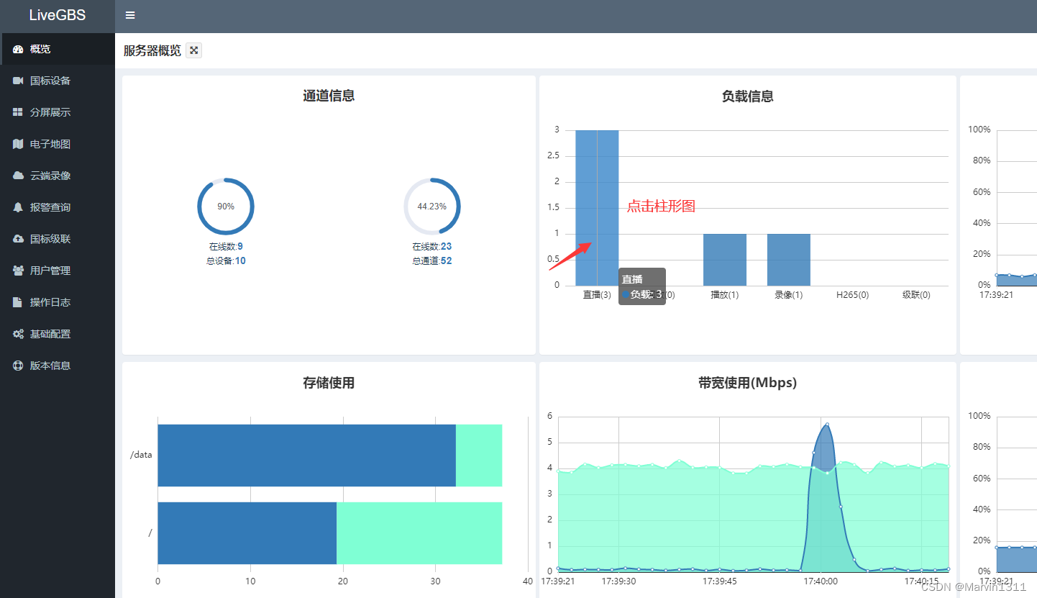Screen dimensions: 1037x598
Task: Click the 级联(0) axis label
Action: (x=916, y=295)
